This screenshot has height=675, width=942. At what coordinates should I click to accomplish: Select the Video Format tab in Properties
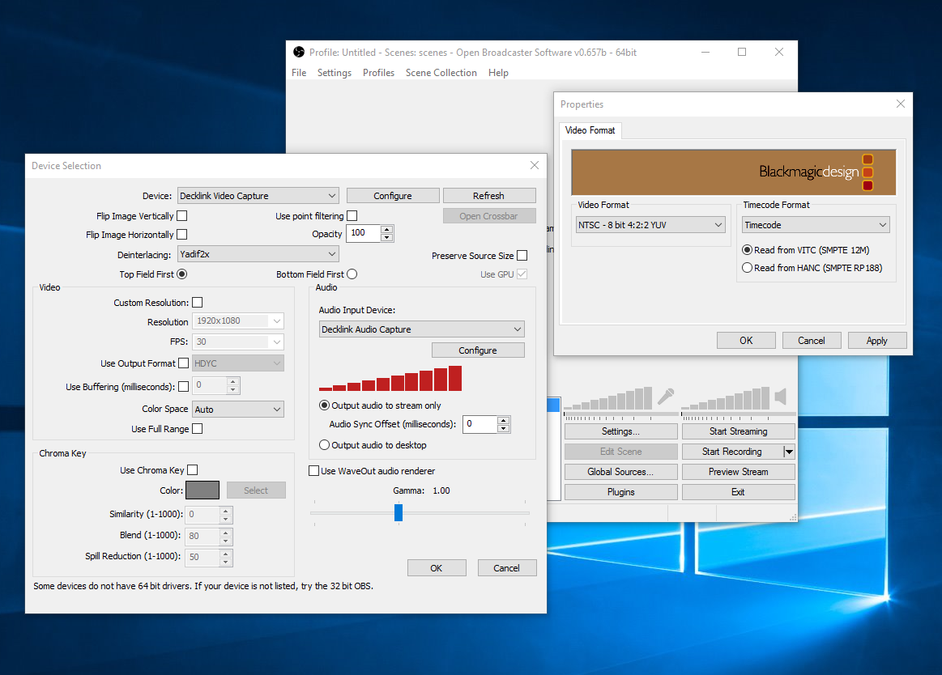point(590,130)
